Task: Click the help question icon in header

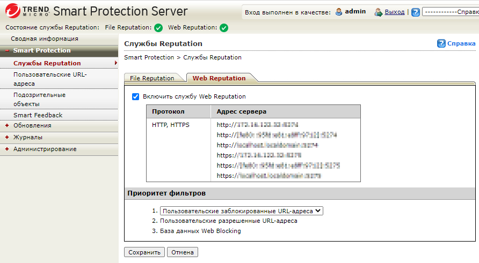Action: pyautogui.click(x=415, y=12)
